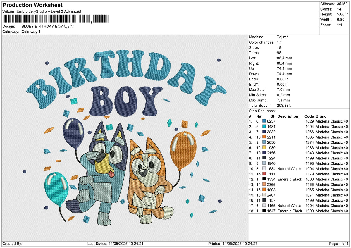Image resolution: width=351 pixels, height=248 pixels.
Task: Click thread code '1094' in row 2
Action: coord(309,126)
